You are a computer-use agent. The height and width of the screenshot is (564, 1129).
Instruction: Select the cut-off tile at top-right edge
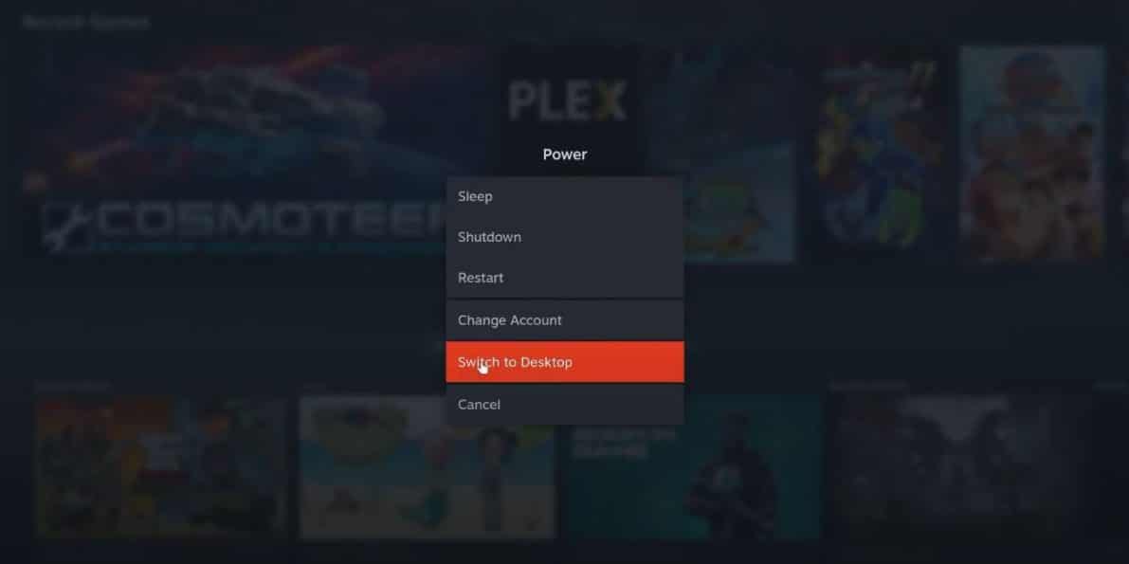point(1123,154)
